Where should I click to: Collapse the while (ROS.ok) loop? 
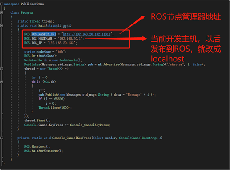pos(2,82)
